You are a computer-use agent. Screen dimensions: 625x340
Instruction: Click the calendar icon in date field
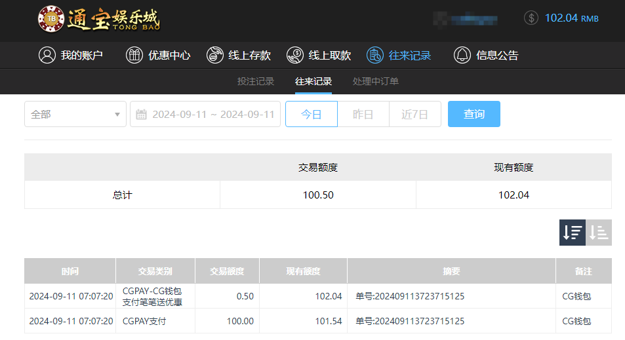point(141,115)
